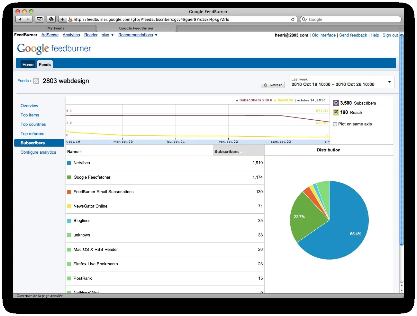Click the FeedBurner Email Subscriptions orange swatch
Viewport: 417px width, 316px height.
click(x=69, y=192)
